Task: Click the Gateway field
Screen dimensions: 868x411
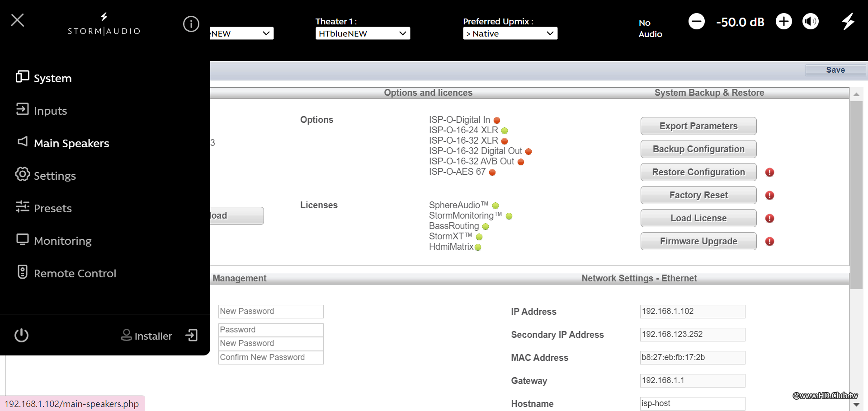Action: pyautogui.click(x=693, y=380)
